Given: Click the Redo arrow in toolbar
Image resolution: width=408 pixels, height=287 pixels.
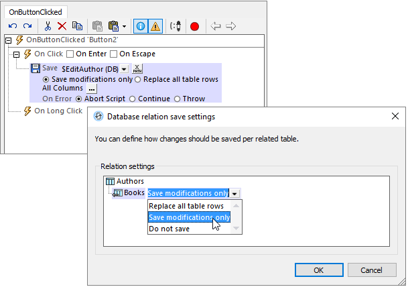Looking at the screenshot, I should tap(27, 26).
